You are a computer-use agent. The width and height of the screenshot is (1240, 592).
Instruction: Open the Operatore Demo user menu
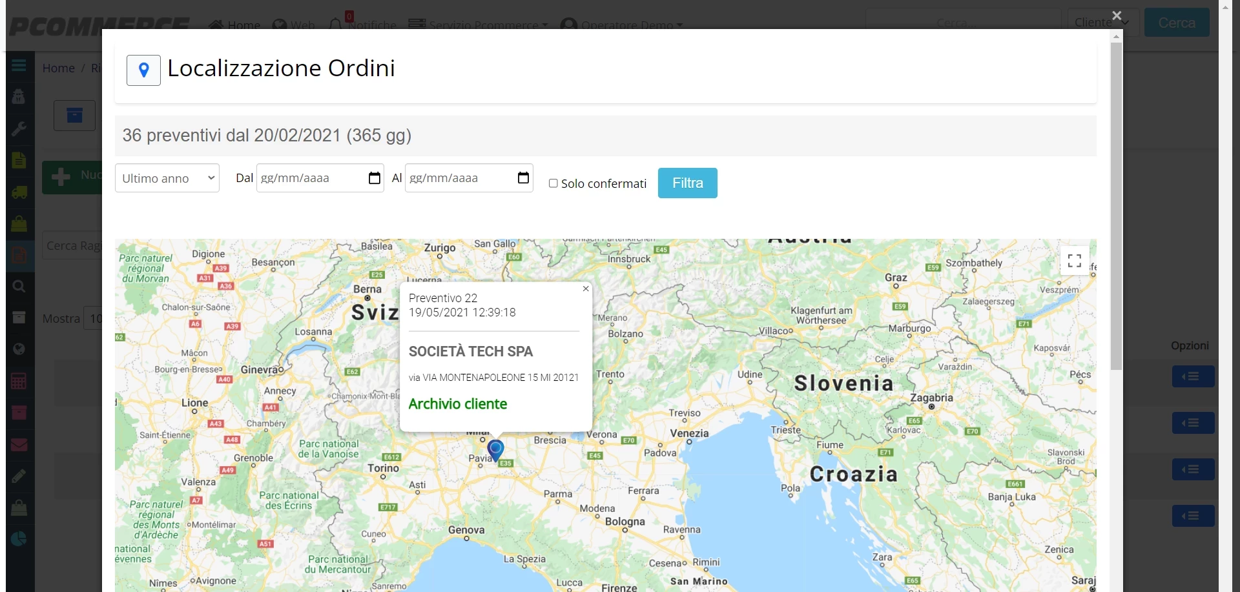tap(621, 25)
